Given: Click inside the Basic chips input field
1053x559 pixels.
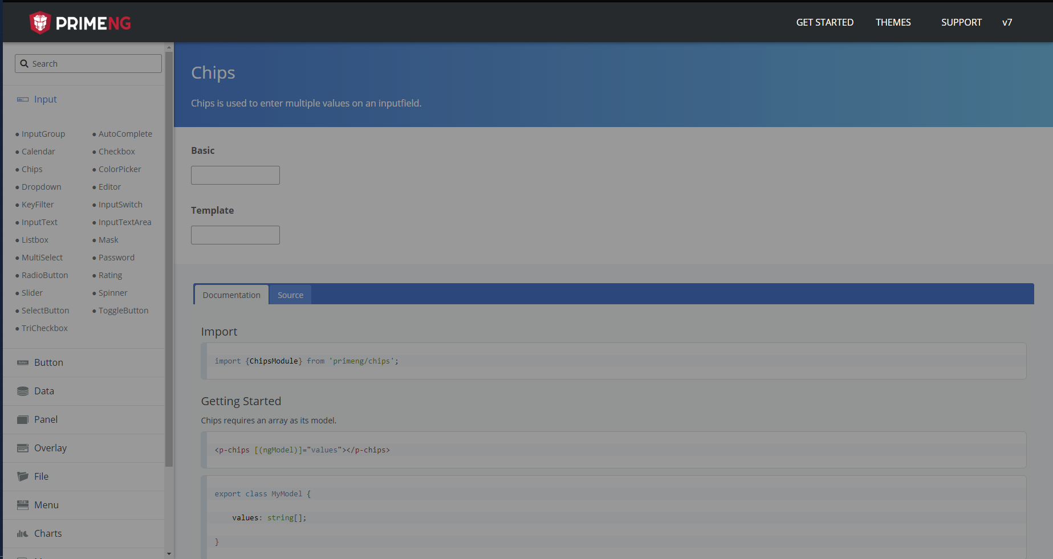Looking at the screenshot, I should (235, 175).
